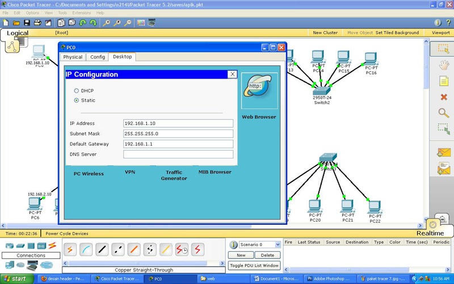
Task: Click the Delete scenario button
Action: click(x=267, y=255)
